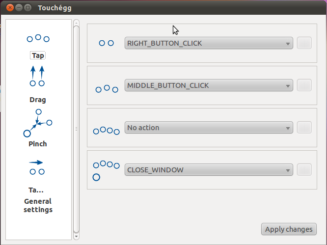
Task: Click the Apply changes button
Action: [x=289, y=229]
